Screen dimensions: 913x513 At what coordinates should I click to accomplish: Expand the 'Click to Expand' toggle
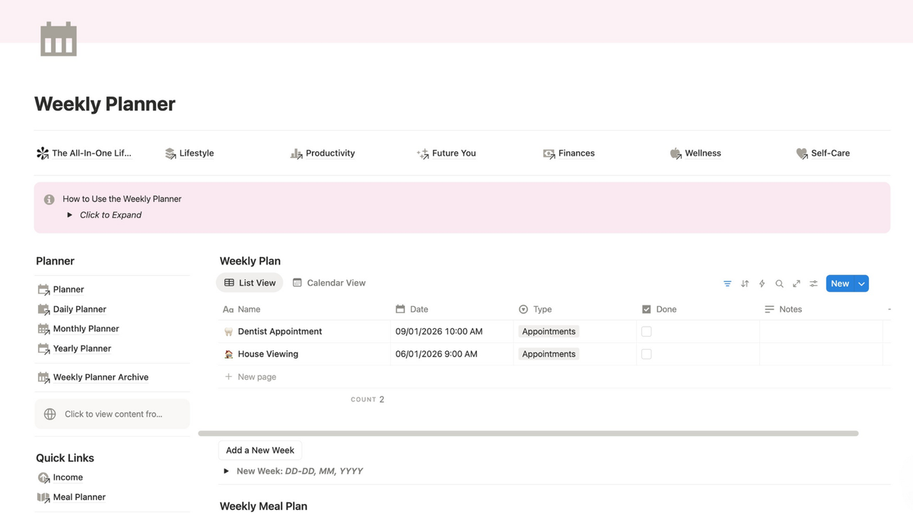(70, 215)
